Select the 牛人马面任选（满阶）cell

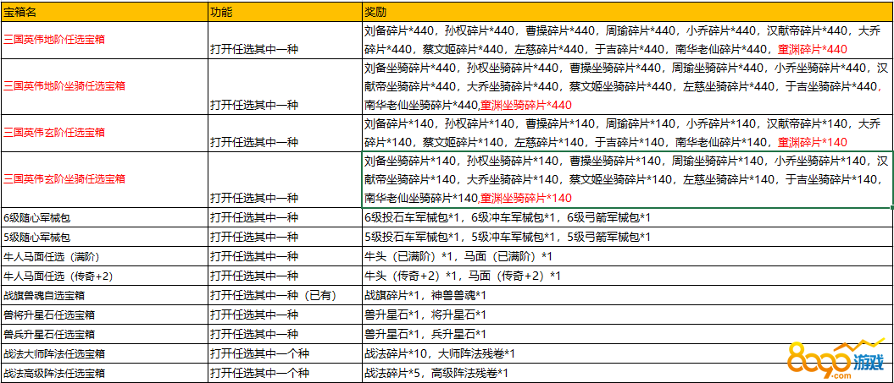(x=104, y=256)
